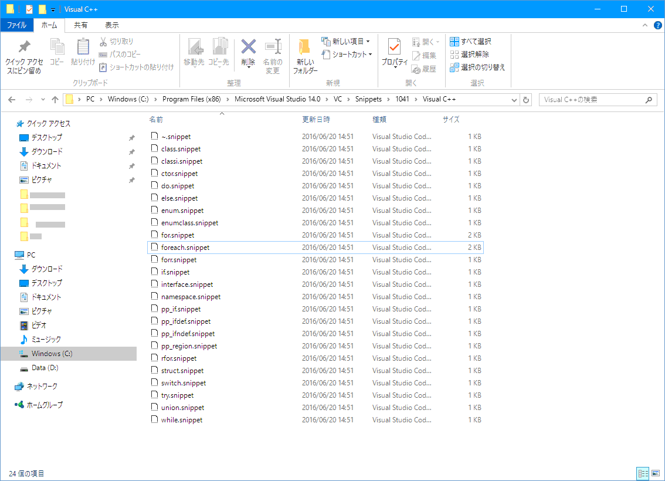Click the 履歴 history icon
The image size is (665, 481).
tap(416, 69)
